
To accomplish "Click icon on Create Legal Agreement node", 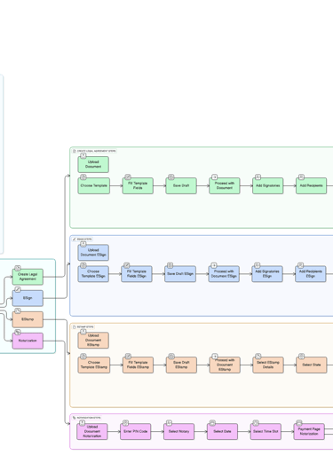I will point(18,268).
